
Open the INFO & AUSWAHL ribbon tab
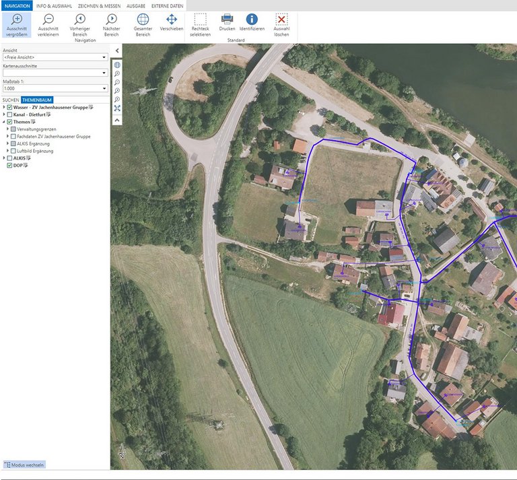(54, 6)
